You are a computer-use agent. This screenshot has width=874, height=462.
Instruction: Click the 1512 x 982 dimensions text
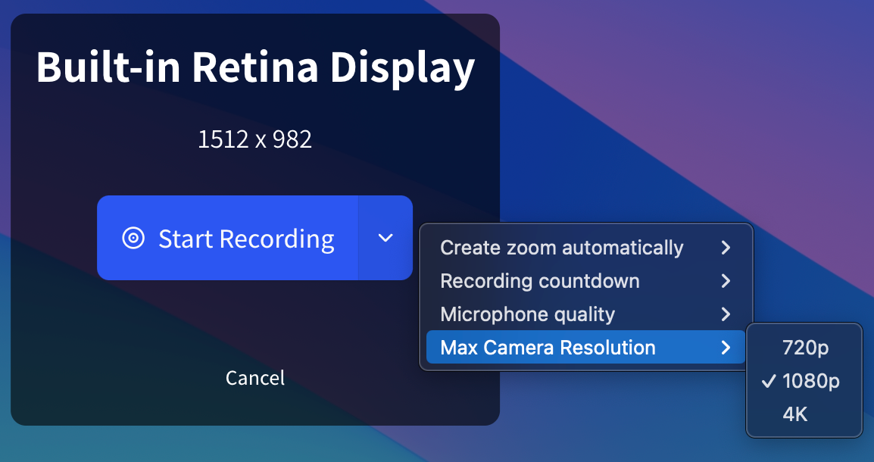pyautogui.click(x=254, y=139)
